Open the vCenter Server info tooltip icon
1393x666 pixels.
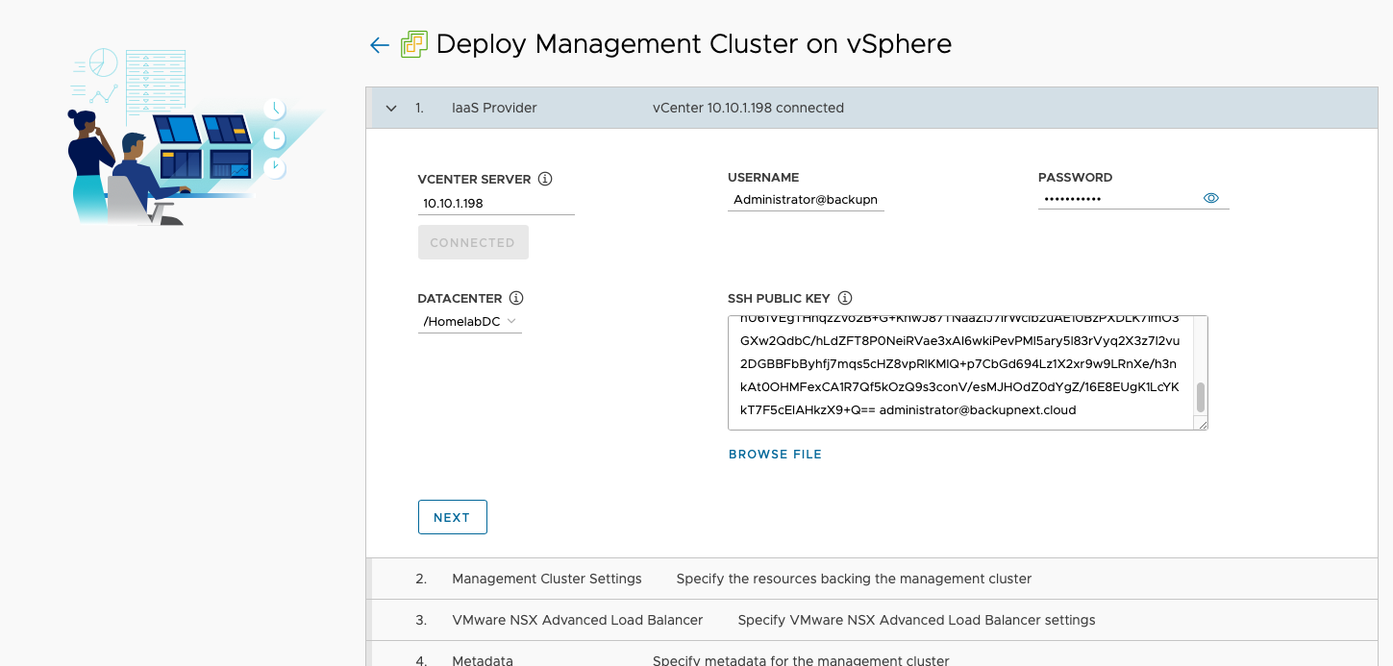pos(545,179)
